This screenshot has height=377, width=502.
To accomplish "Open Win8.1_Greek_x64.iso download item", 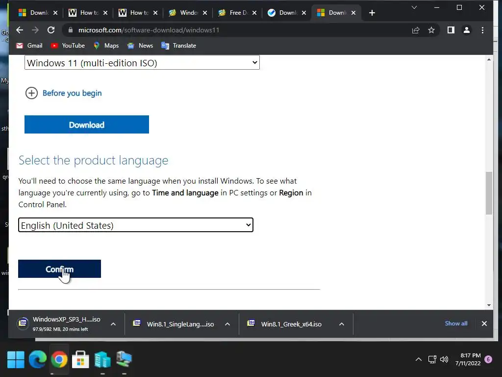I will click(x=285, y=324).
